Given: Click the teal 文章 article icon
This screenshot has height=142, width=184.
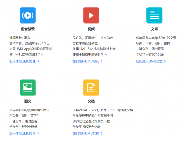Looking at the screenshot, I should pos(154,15).
